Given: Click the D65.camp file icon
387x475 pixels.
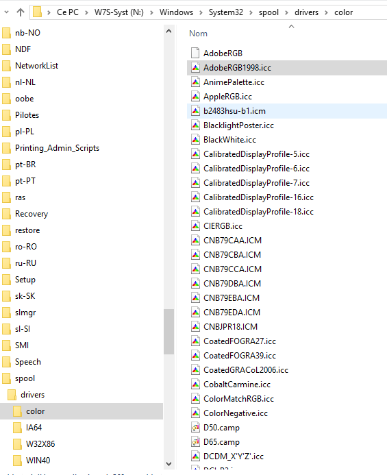Looking at the screenshot, I should point(195,442).
